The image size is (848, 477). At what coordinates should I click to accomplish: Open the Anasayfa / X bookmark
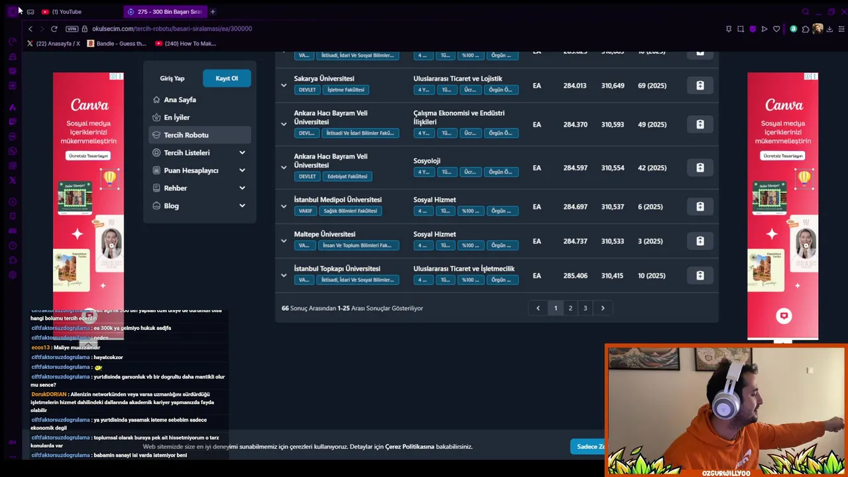54,44
